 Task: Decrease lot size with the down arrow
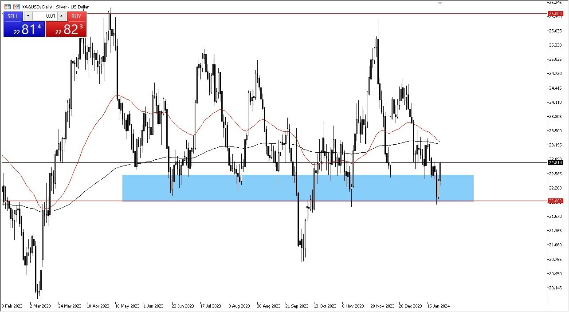[28, 16]
